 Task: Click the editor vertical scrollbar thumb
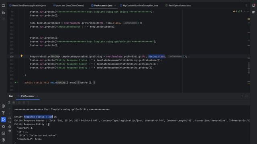(249, 68)
